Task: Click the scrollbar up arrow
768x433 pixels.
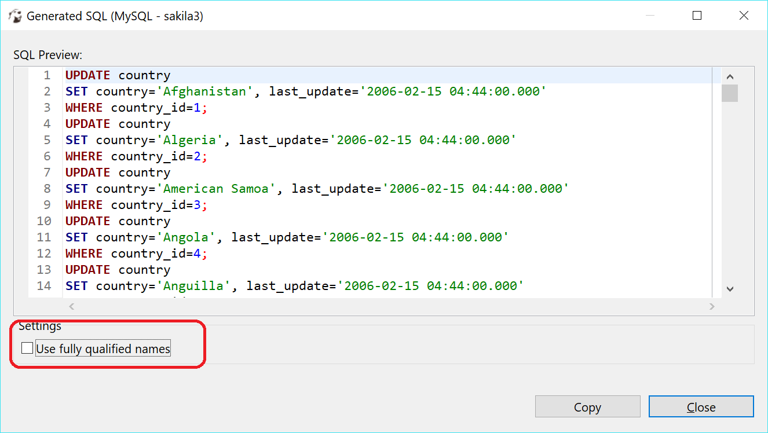Action: click(x=730, y=76)
